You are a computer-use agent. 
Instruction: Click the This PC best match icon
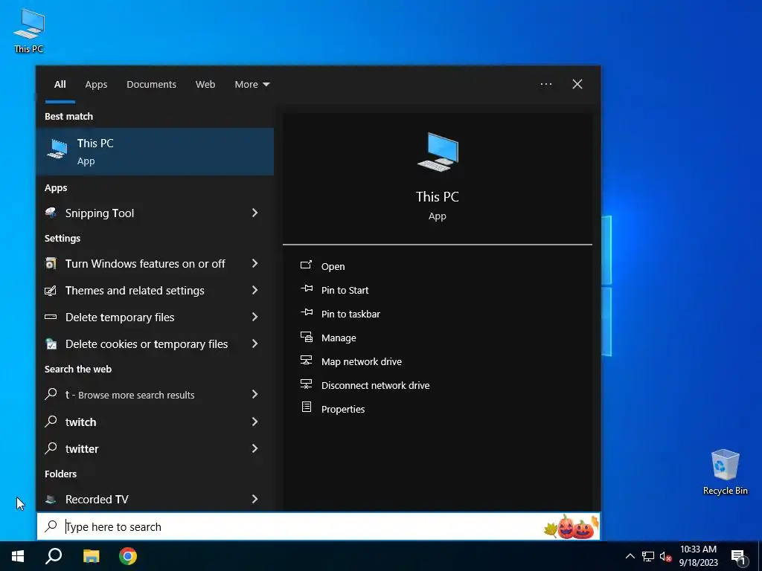(57, 149)
